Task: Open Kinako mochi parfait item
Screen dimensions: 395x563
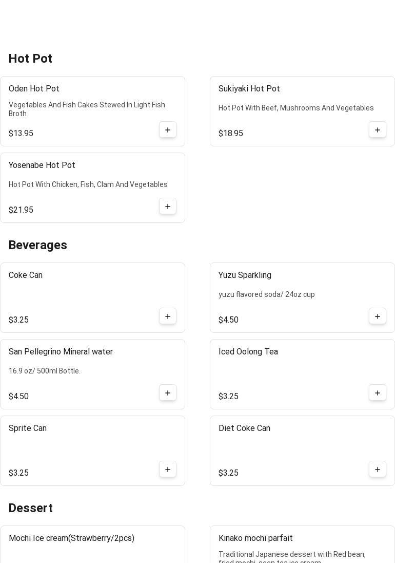Action: click(255, 538)
